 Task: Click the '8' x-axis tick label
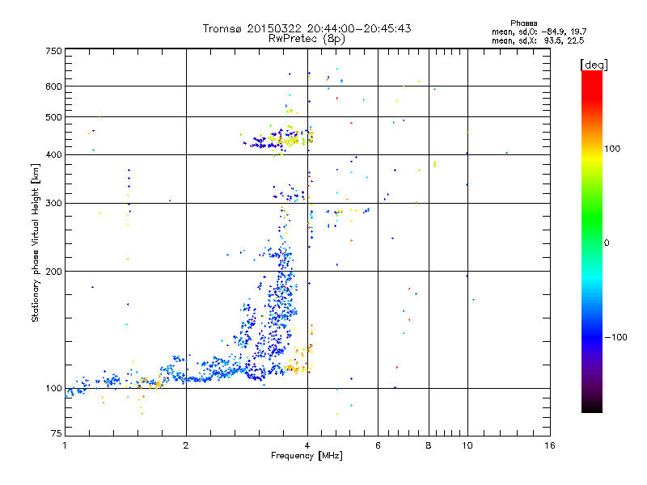429,445
